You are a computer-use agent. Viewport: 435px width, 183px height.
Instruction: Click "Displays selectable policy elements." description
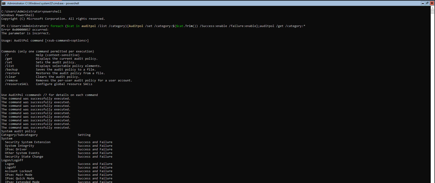69,66
